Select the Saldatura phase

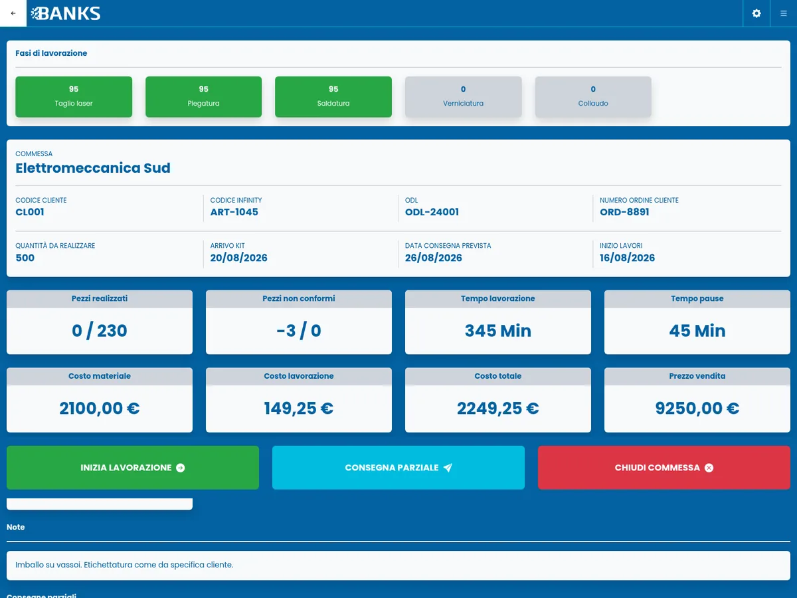333,97
